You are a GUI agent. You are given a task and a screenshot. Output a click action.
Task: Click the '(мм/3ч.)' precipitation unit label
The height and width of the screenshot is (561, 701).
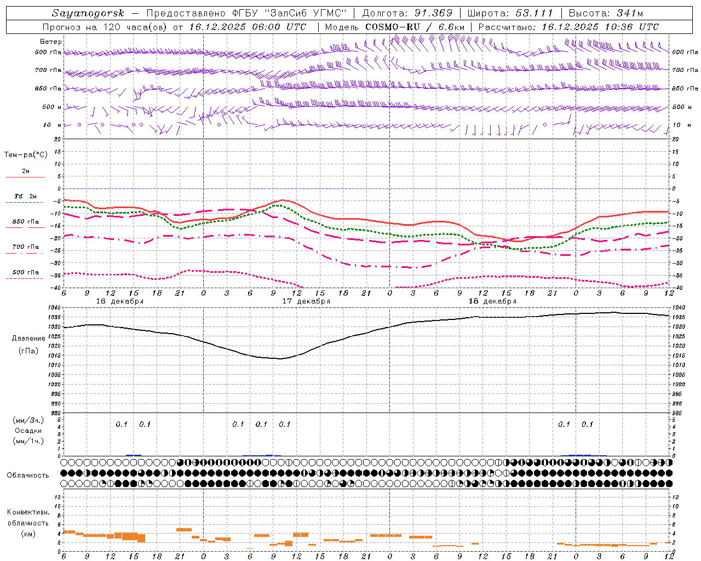(28, 420)
